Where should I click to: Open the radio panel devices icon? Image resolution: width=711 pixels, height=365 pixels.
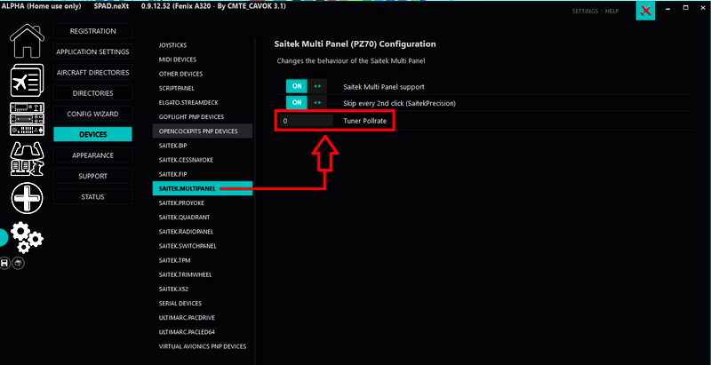[27, 119]
